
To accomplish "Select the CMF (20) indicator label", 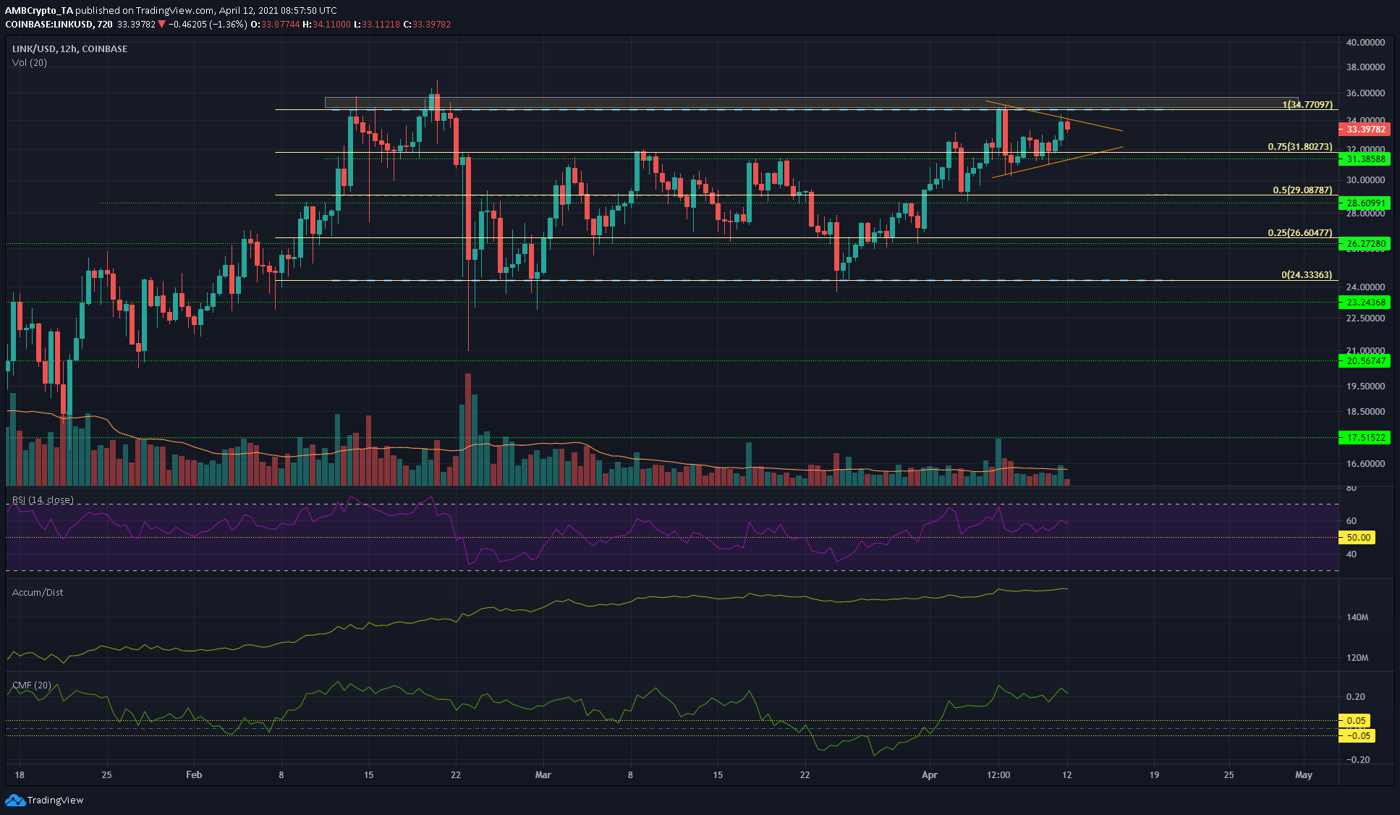I will click(32, 685).
